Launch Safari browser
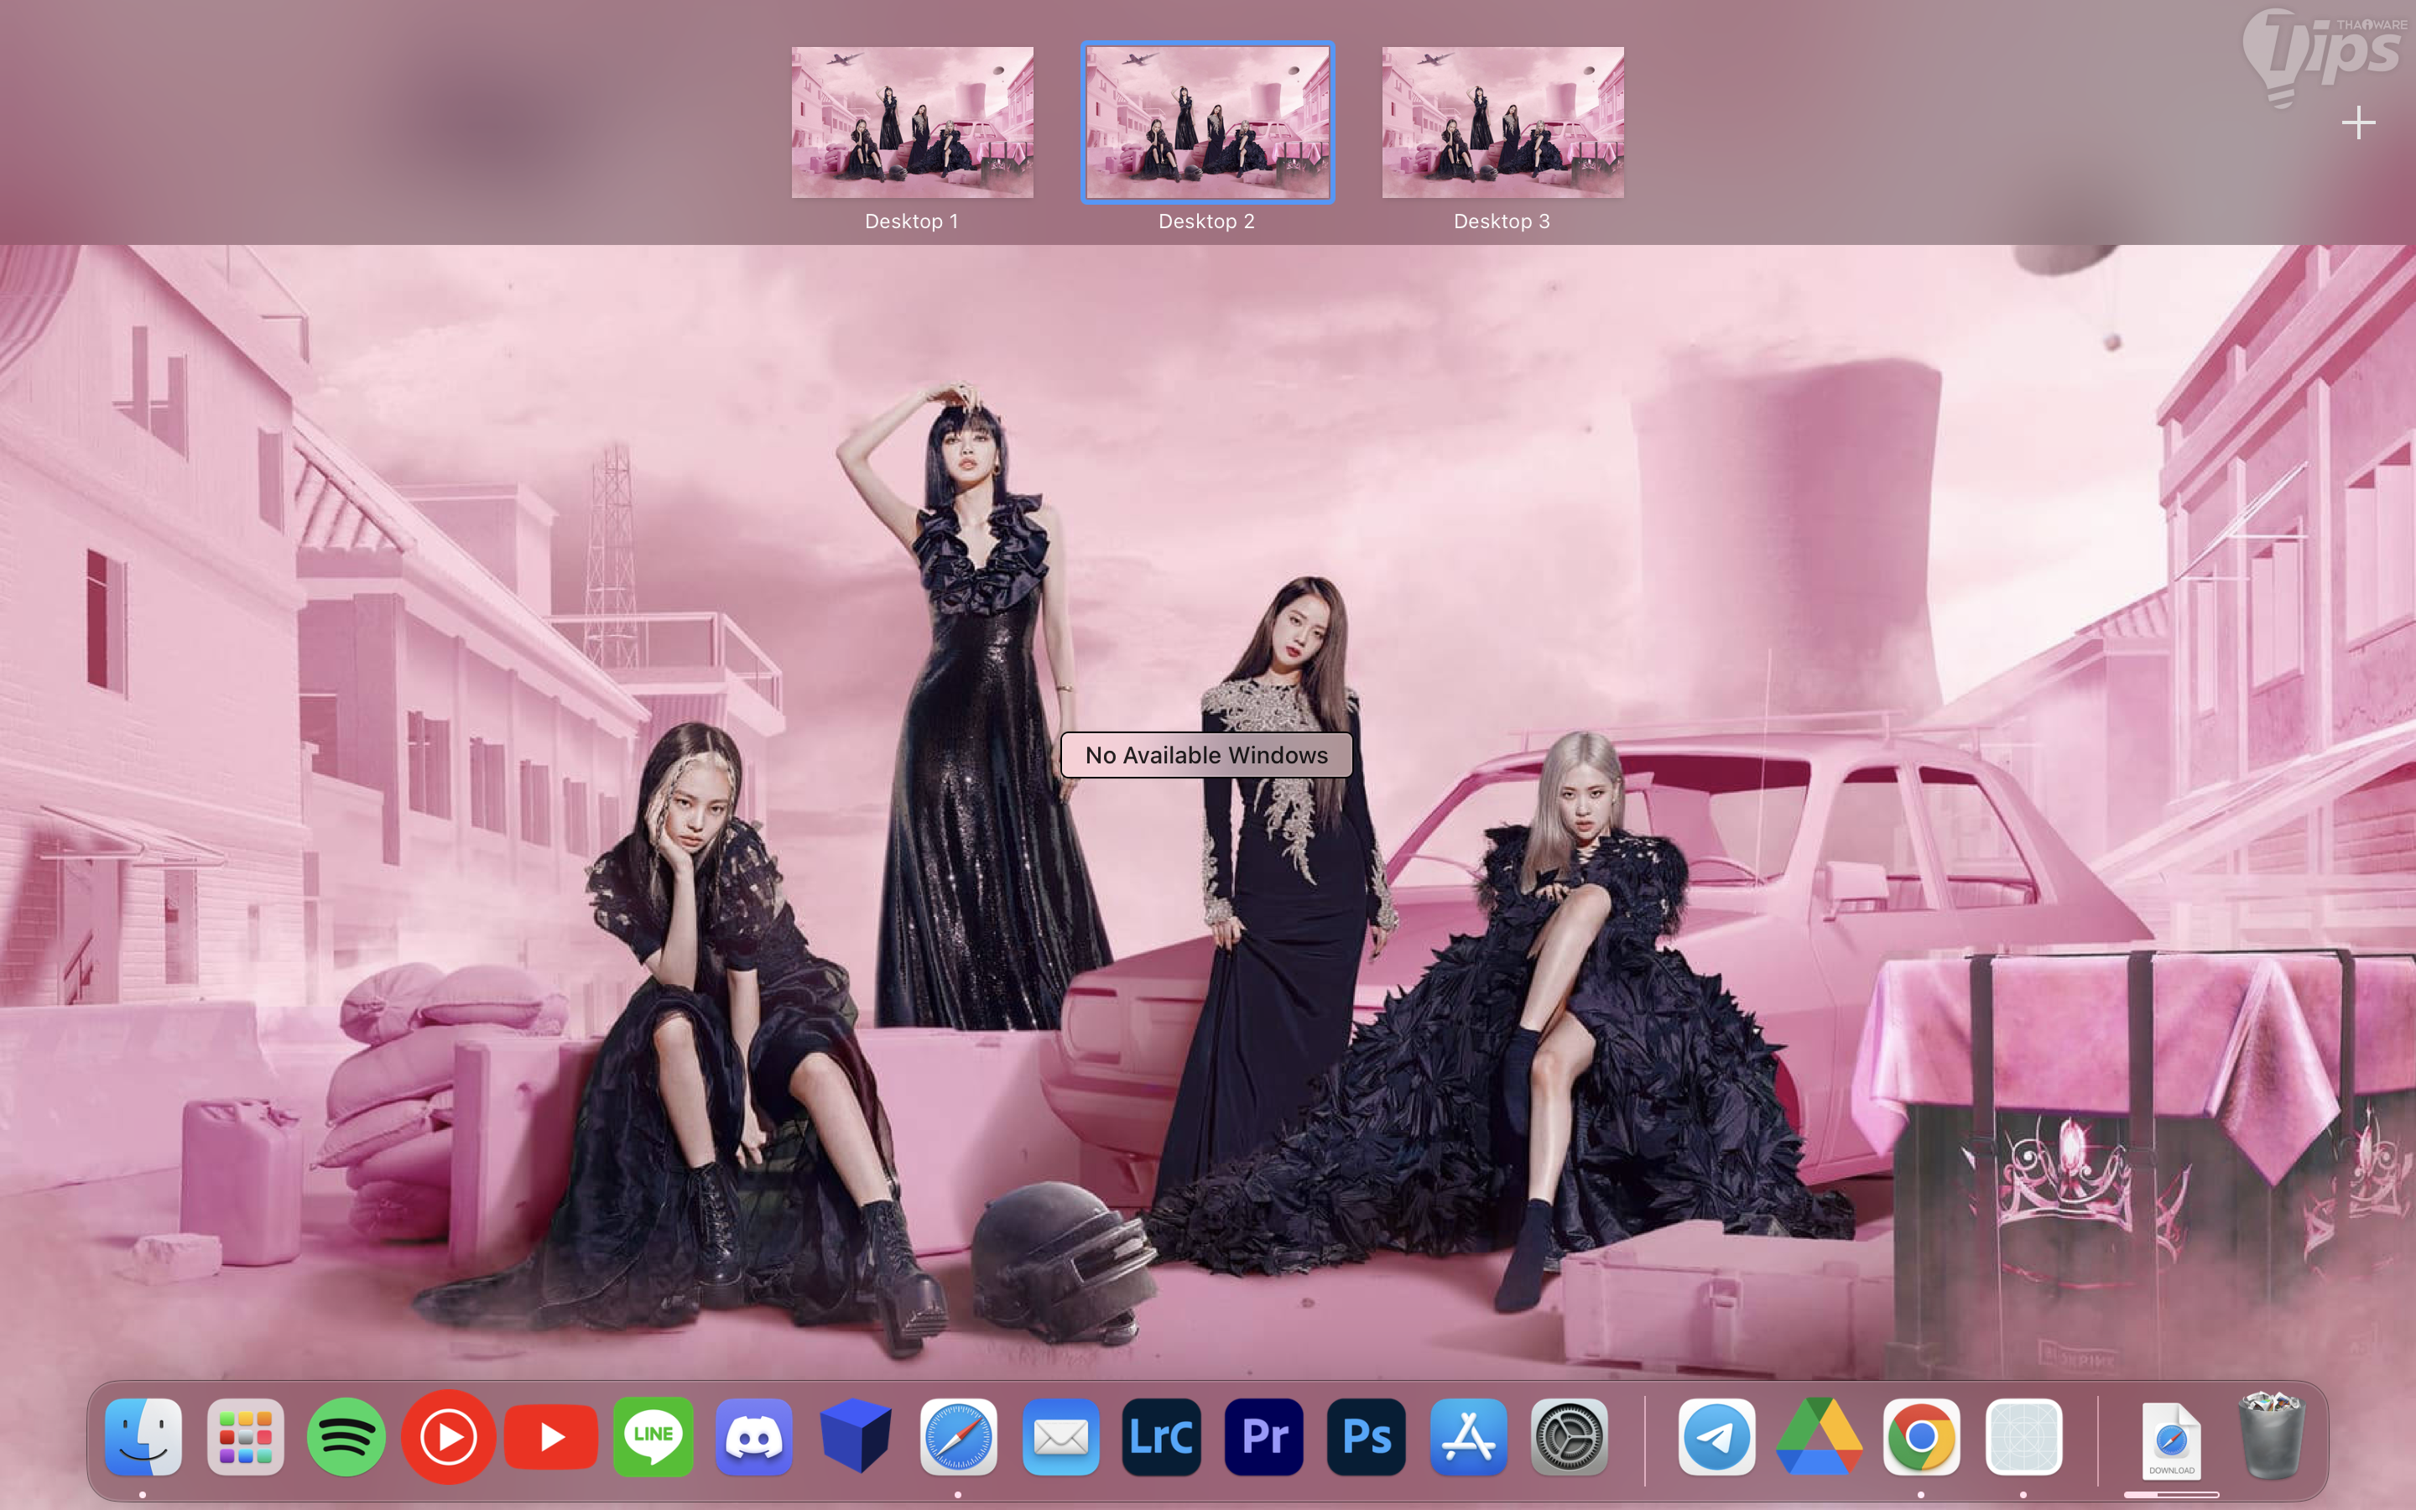 pyautogui.click(x=958, y=1436)
